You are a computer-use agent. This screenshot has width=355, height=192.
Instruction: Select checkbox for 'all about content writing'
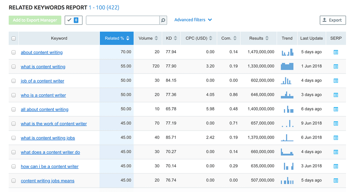14,109
